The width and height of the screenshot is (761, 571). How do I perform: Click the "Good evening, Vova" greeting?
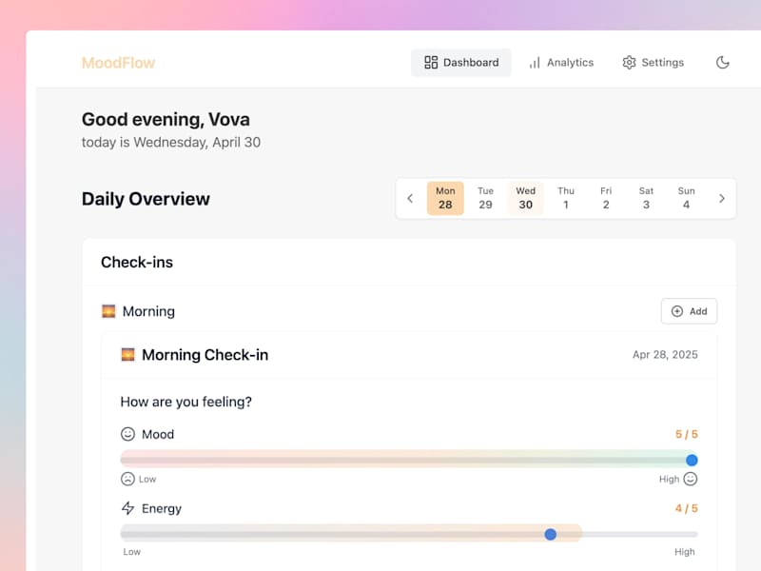166,120
